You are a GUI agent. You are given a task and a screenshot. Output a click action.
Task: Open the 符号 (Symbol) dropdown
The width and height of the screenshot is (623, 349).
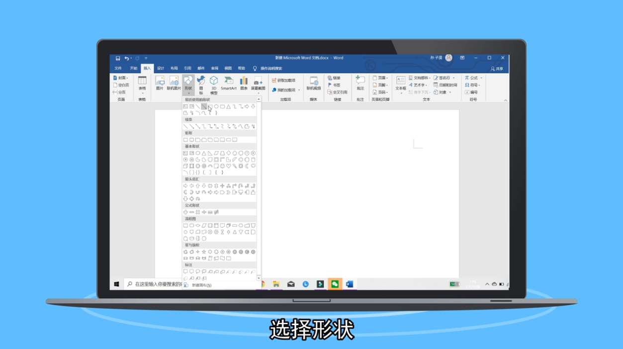pos(472,85)
